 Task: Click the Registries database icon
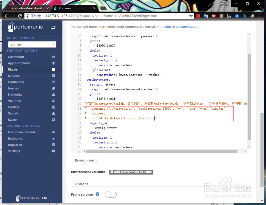point(53,145)
